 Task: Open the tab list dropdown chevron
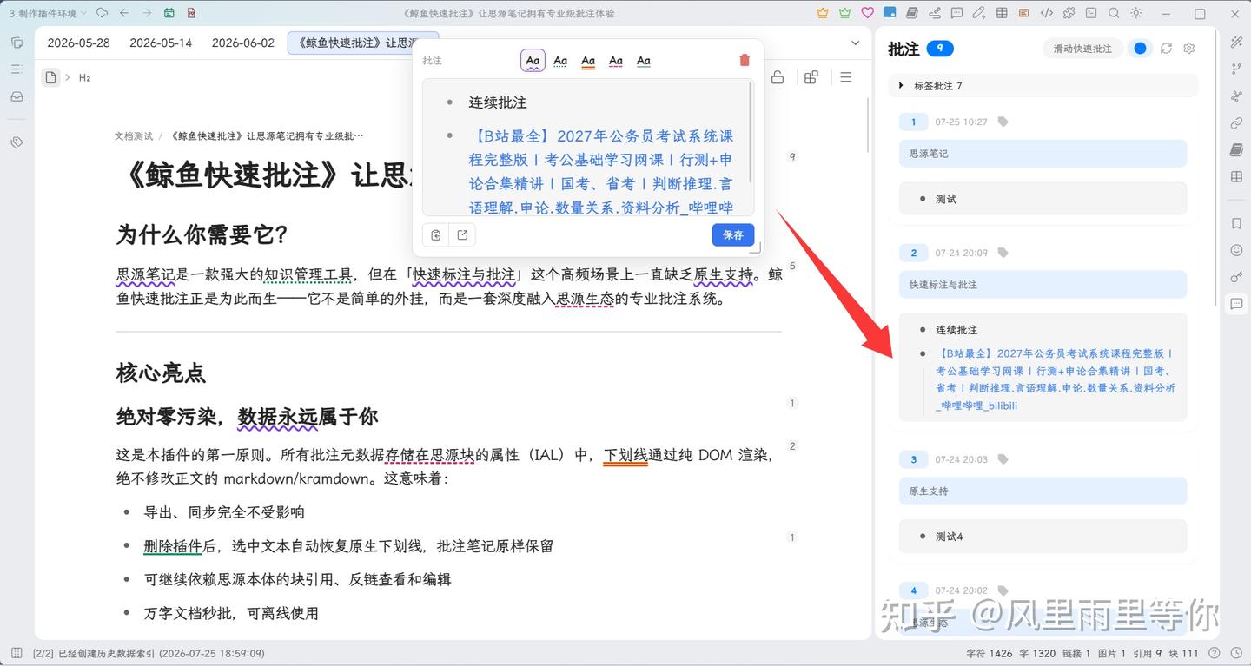(856, 43)
